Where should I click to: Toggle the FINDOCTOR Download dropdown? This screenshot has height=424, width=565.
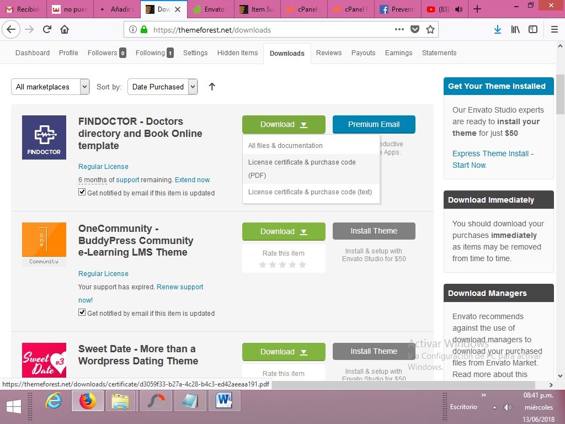pos(284,124)
